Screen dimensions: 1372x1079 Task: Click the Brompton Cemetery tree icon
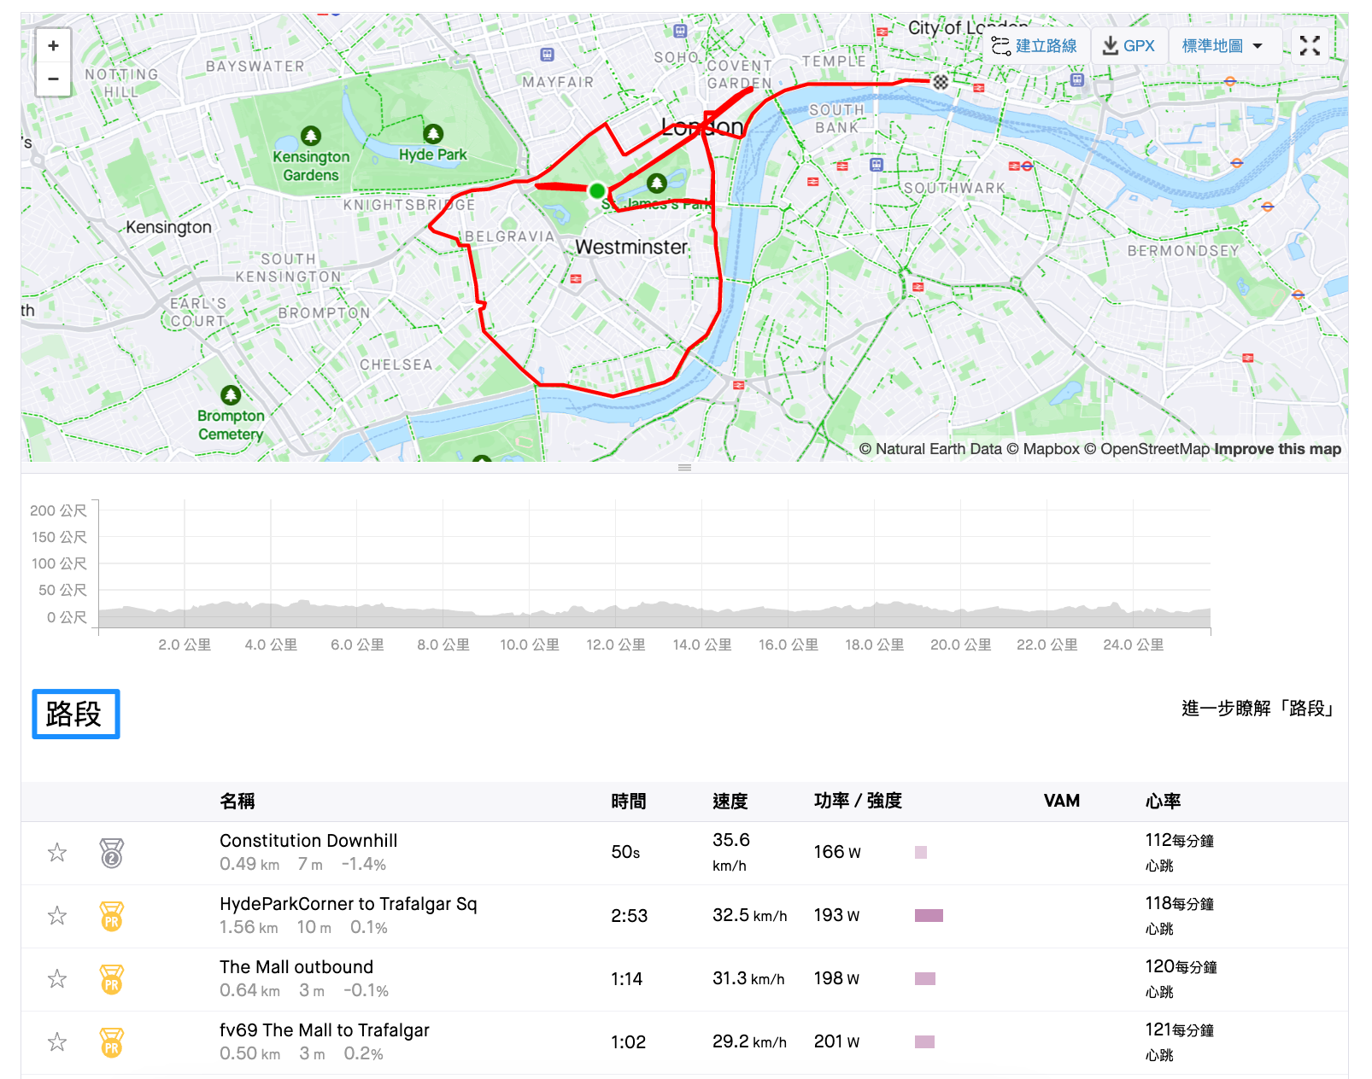pos(231,395)
